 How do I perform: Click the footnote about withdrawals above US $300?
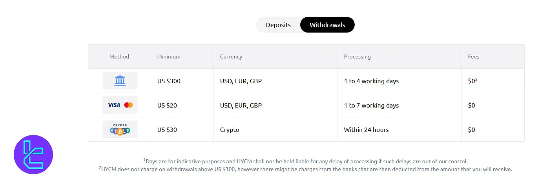[x=306, y=170]
